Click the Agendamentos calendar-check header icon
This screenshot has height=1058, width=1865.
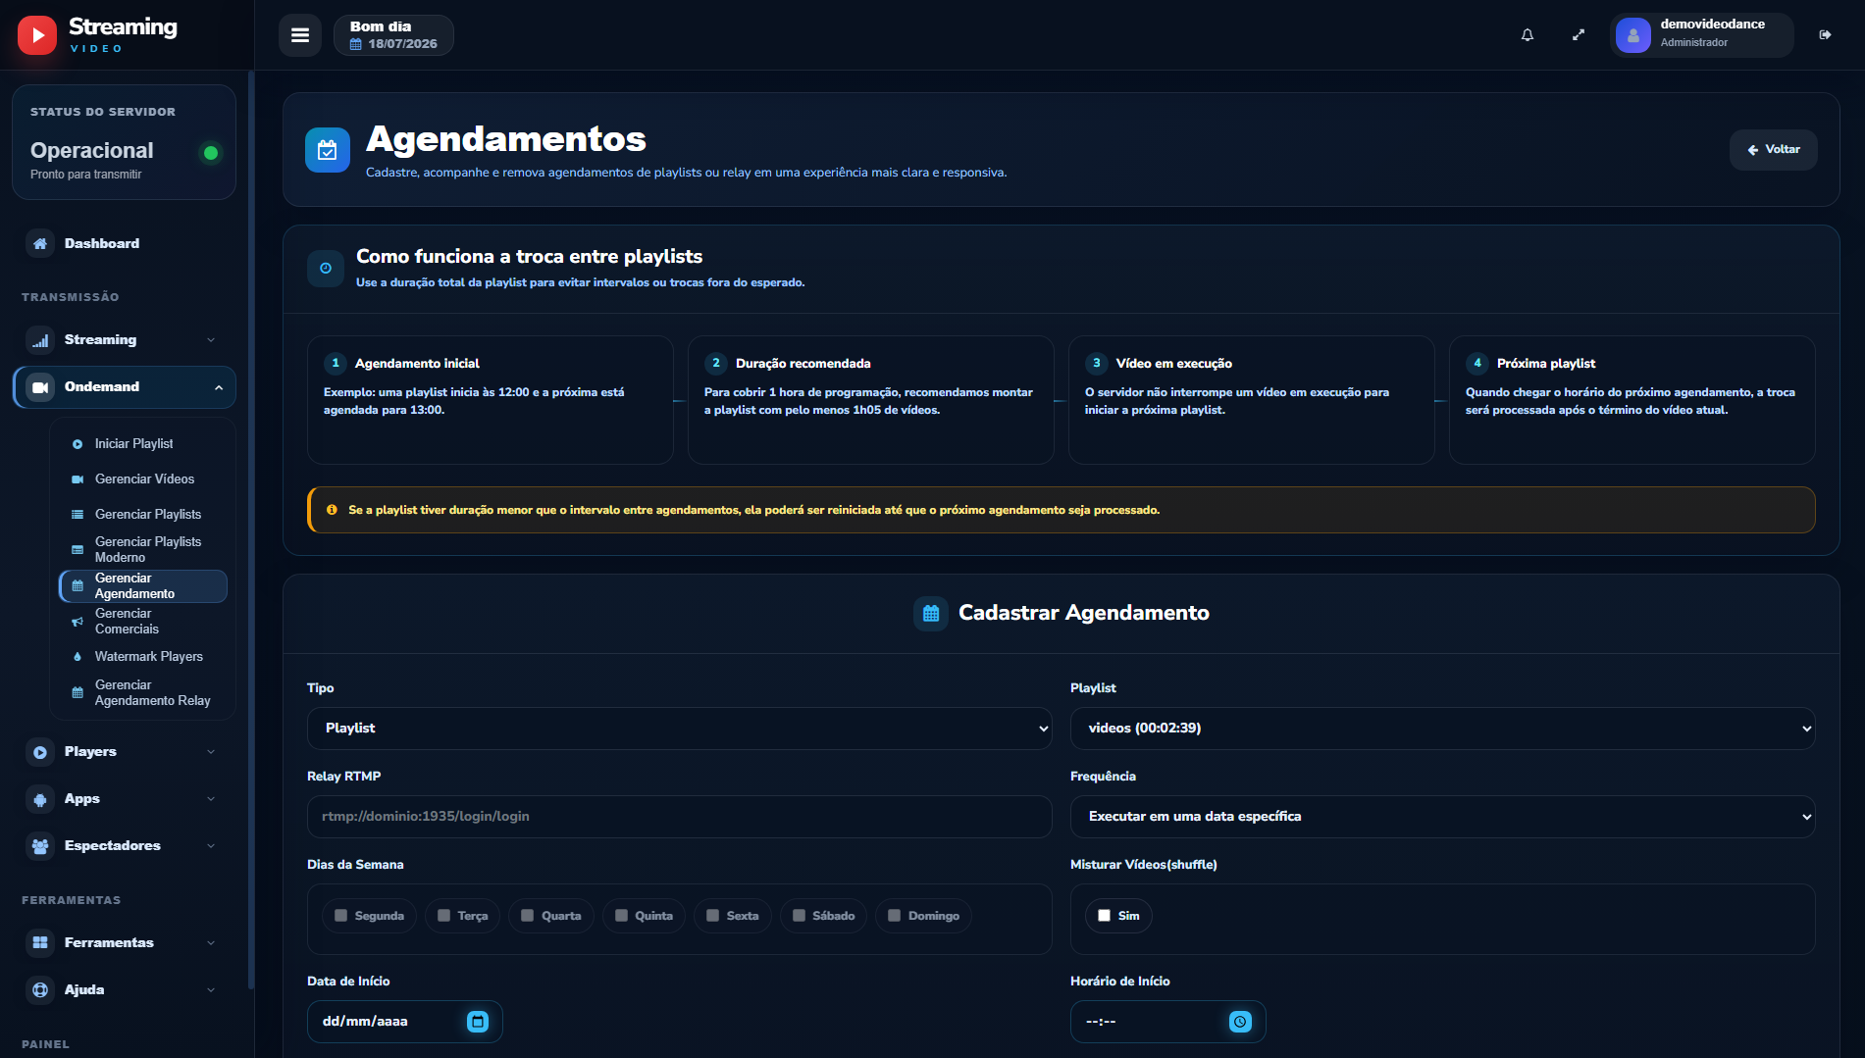click(328, 150)
